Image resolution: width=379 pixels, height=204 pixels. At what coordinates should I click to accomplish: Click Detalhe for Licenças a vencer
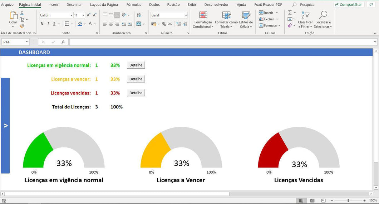pyautogui.click(x=136, y=79)
